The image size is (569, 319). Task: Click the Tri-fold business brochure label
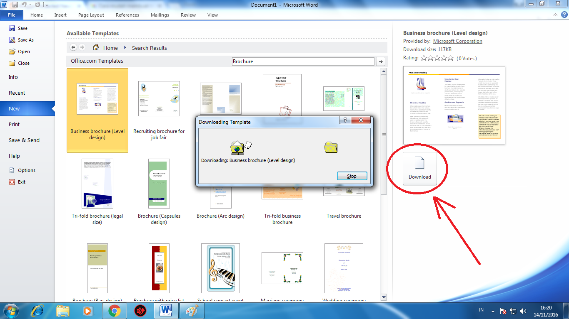click(x=282, y=219)
